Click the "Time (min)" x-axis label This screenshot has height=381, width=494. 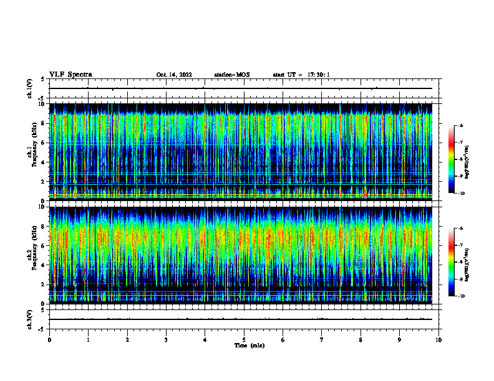[x=249, y=346]
